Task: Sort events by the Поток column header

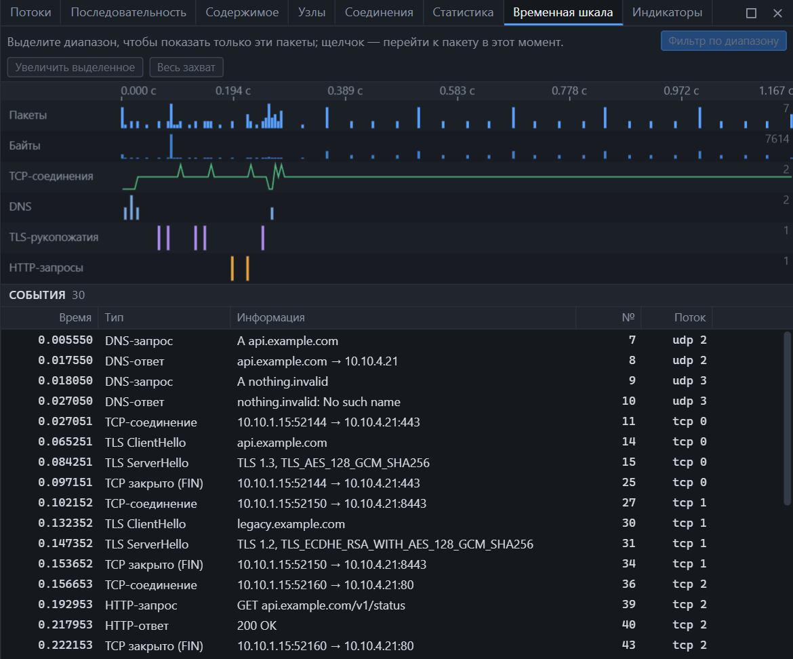Action: click(x=689, y=317)
